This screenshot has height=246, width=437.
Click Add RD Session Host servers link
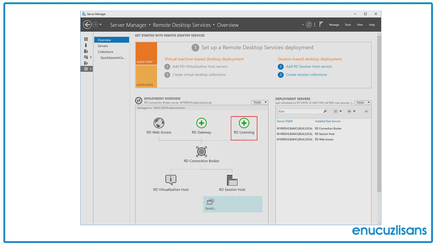click(x=309, y=67)
